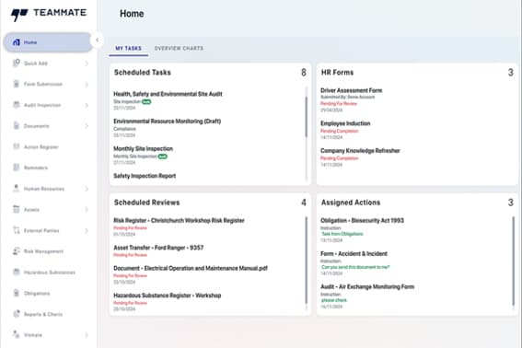The width and height of the screenshot is (522, 348).
Task: Open Electrical Operation and Maintenance Manual.pdf review
Action: [x=191, y=269]
